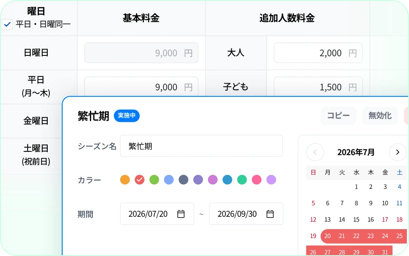Toggle the 平日・日曜同一 checkbox
The height and width of the screenshot is (256, 409).
point(7,25)
